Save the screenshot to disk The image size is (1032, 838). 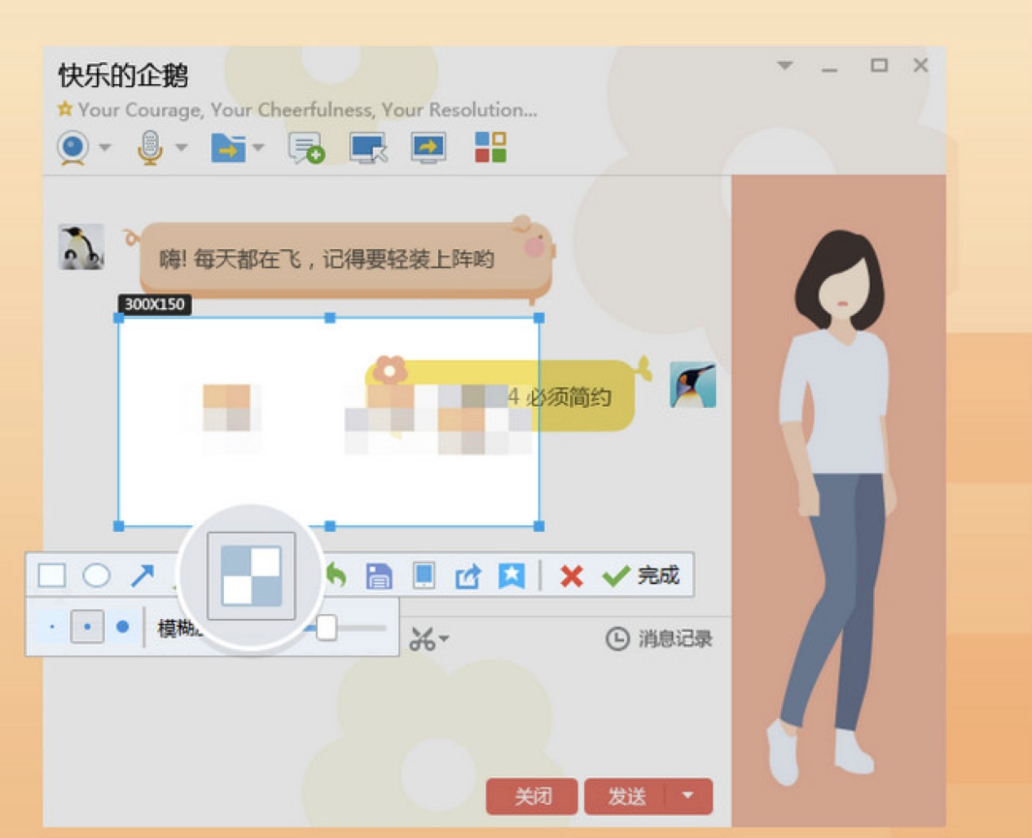381,575
